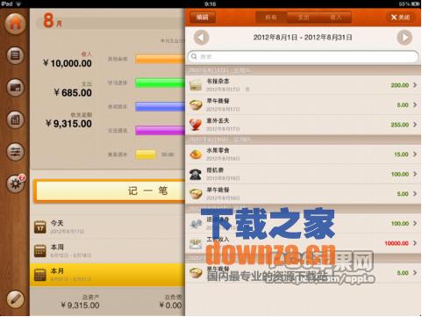422x317 pixels.
Task: Select the 本周 period row
Action: 107,251
